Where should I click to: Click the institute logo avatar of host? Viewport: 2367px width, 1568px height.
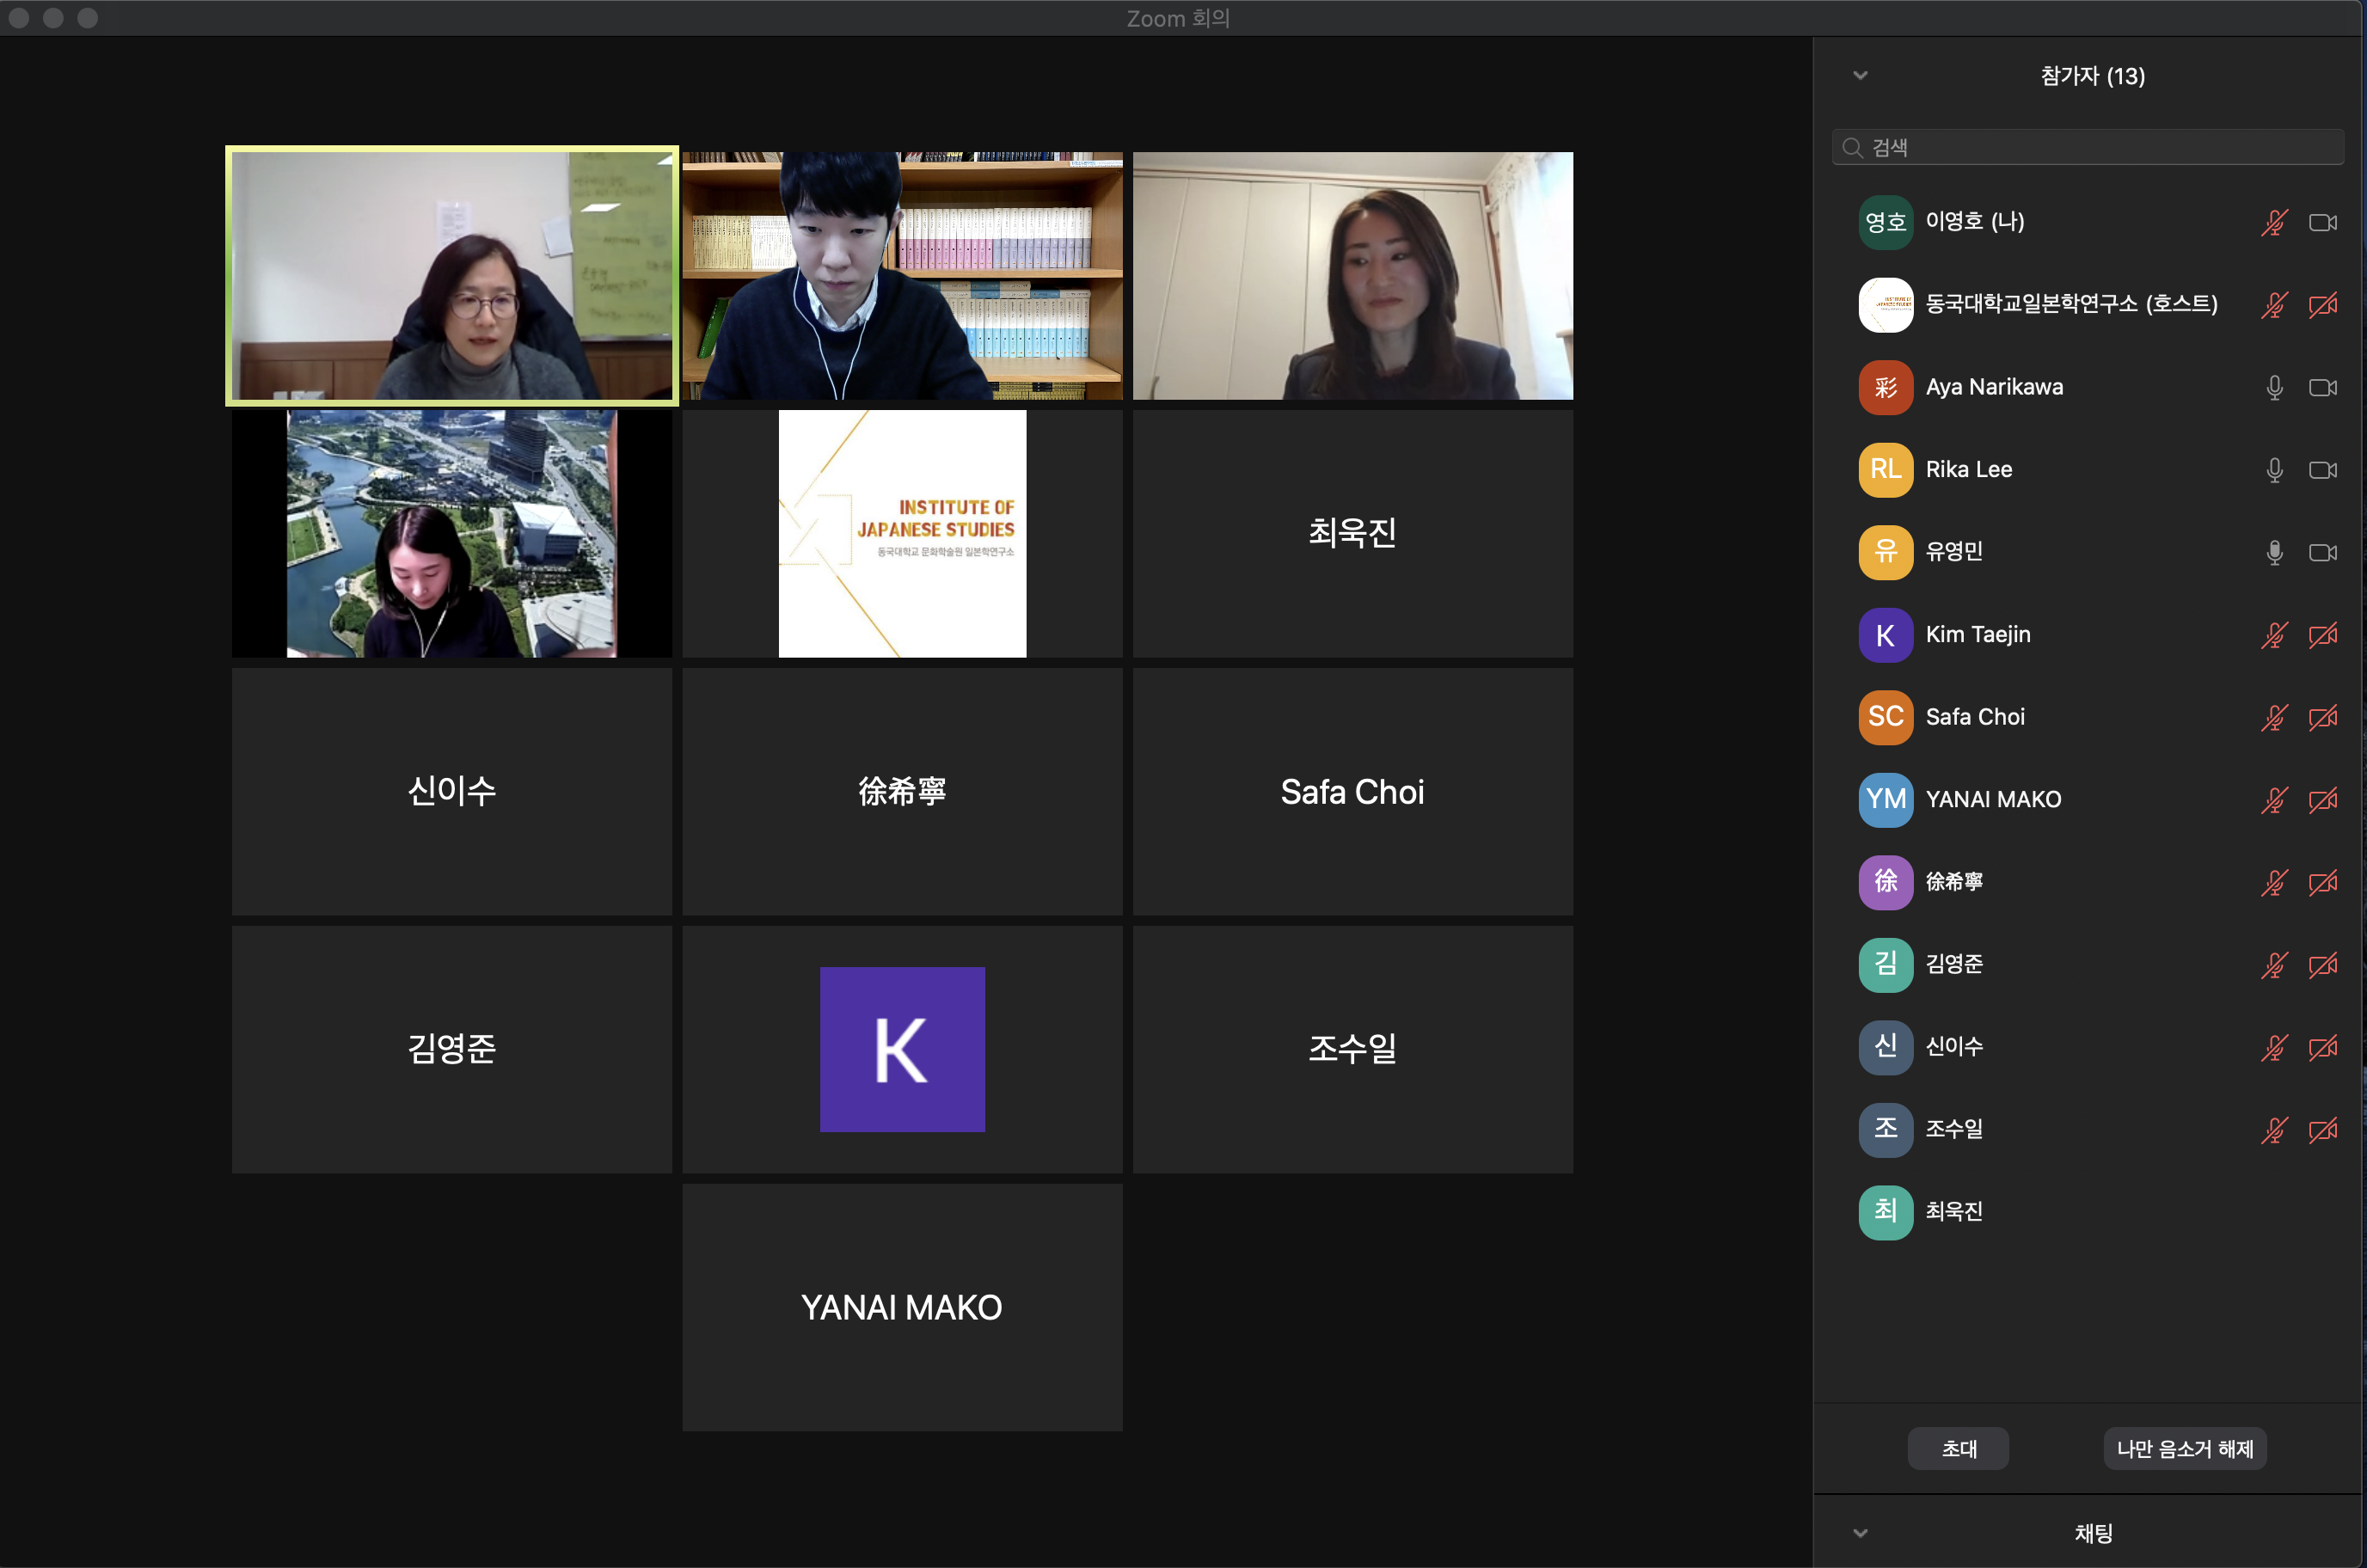[x=1885, y=305]
